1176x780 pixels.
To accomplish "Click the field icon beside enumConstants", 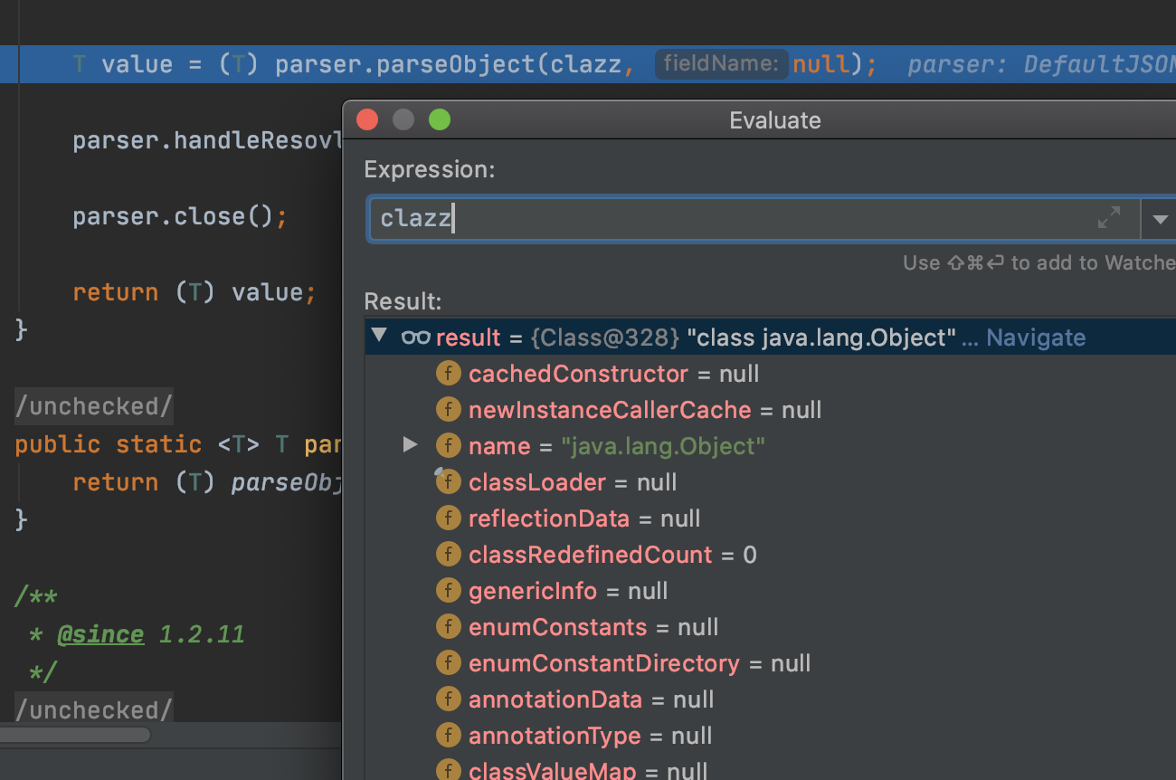I will click(448, 627).
